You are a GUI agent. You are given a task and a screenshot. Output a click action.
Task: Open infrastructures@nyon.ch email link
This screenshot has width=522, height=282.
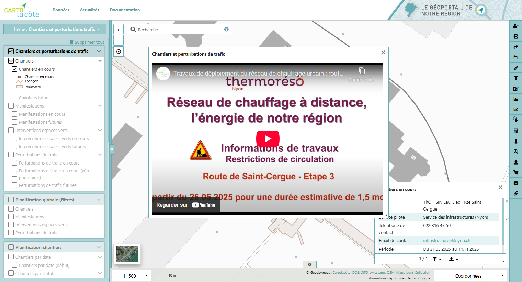tap(447, 241)
